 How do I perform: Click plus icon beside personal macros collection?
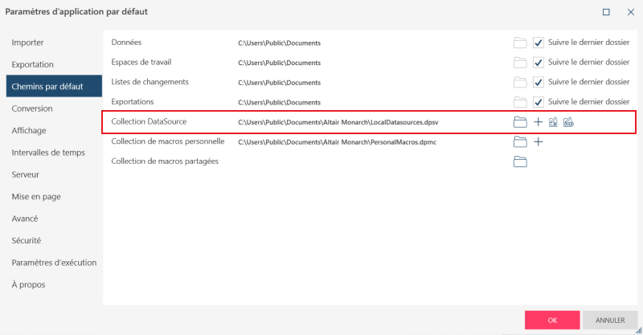[x=539, y=142]
